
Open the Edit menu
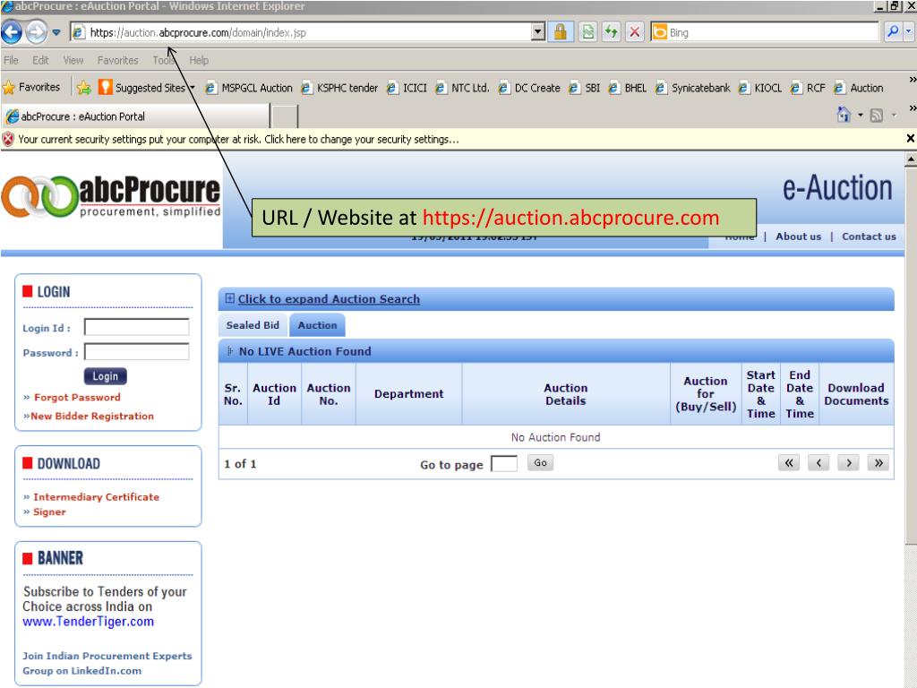40,60
